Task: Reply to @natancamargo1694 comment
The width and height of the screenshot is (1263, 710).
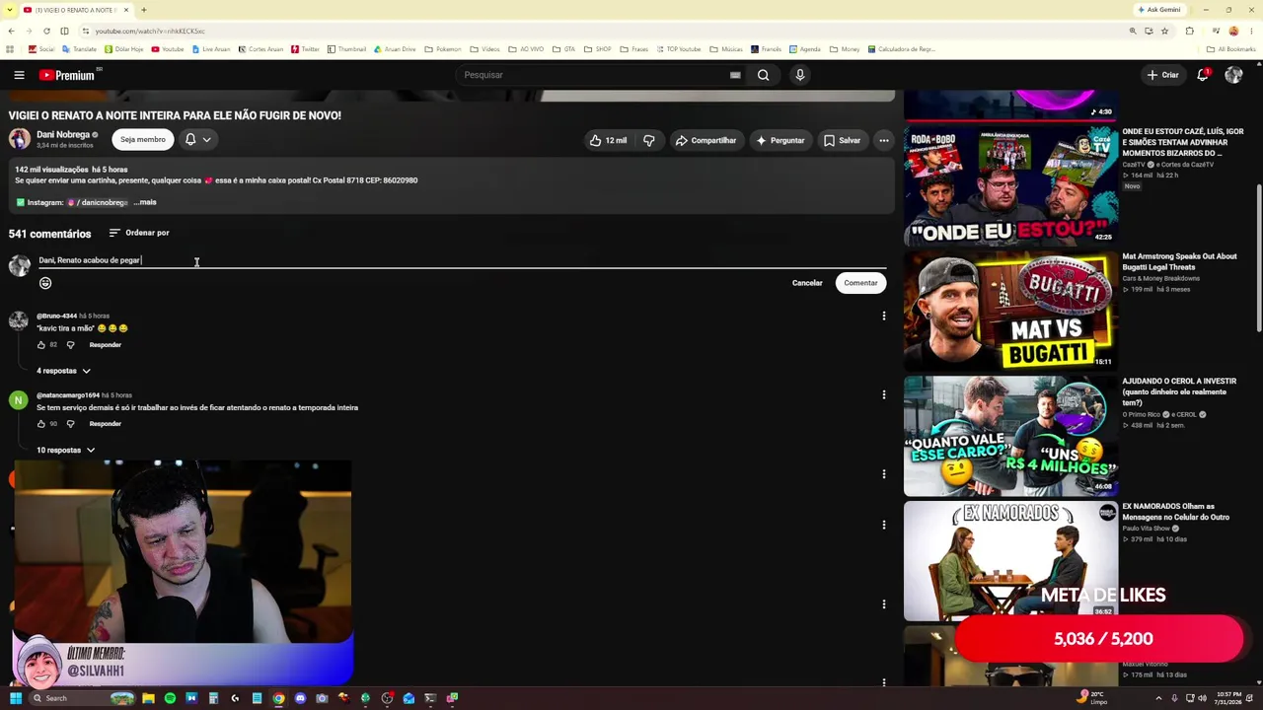Action: [106, 424]
